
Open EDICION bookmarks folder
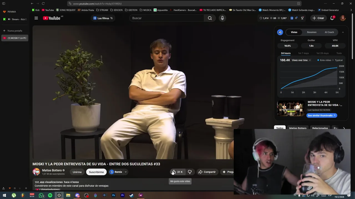click(x=116, y=10)
